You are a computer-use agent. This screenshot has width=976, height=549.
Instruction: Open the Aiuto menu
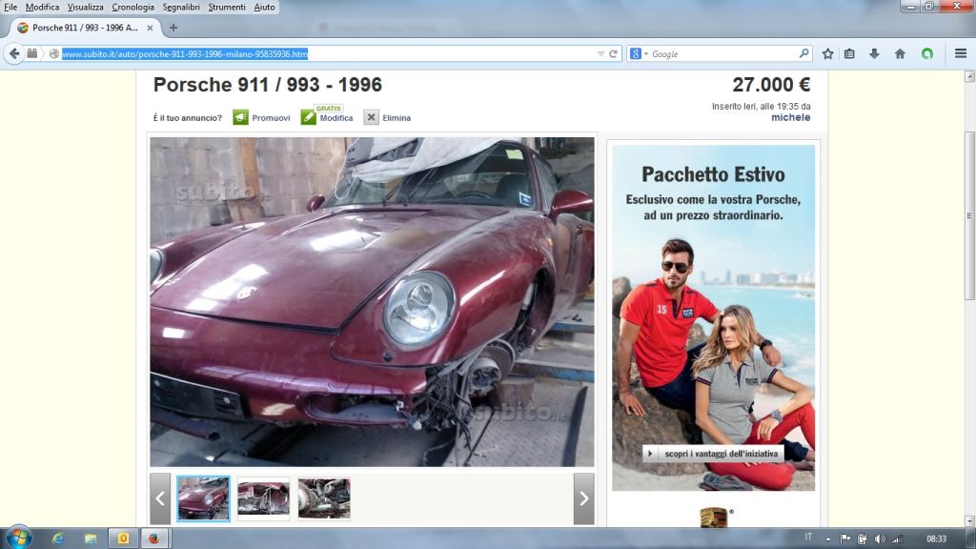coord(265,7)
